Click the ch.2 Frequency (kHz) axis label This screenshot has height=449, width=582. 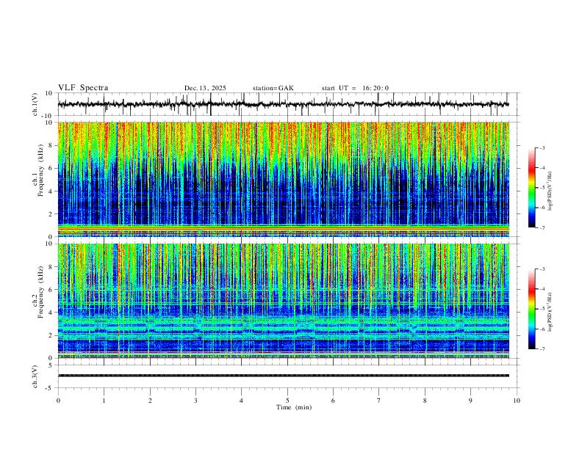click(x=37, y=293)
